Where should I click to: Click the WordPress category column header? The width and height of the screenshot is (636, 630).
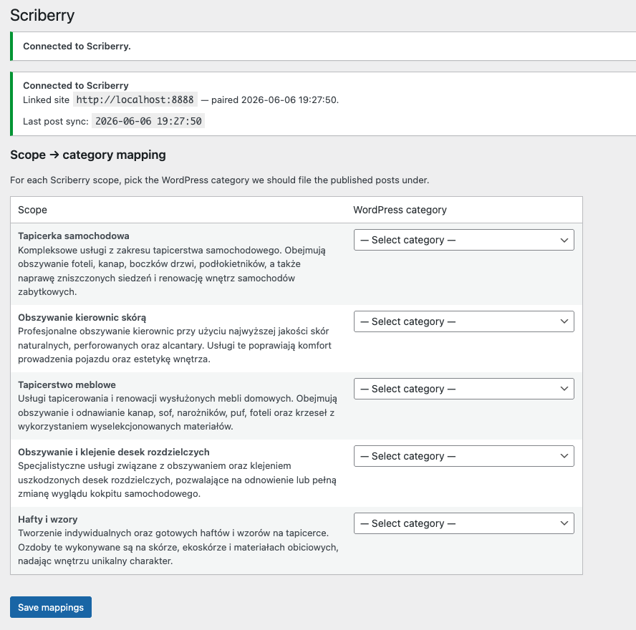pos(400,210)
